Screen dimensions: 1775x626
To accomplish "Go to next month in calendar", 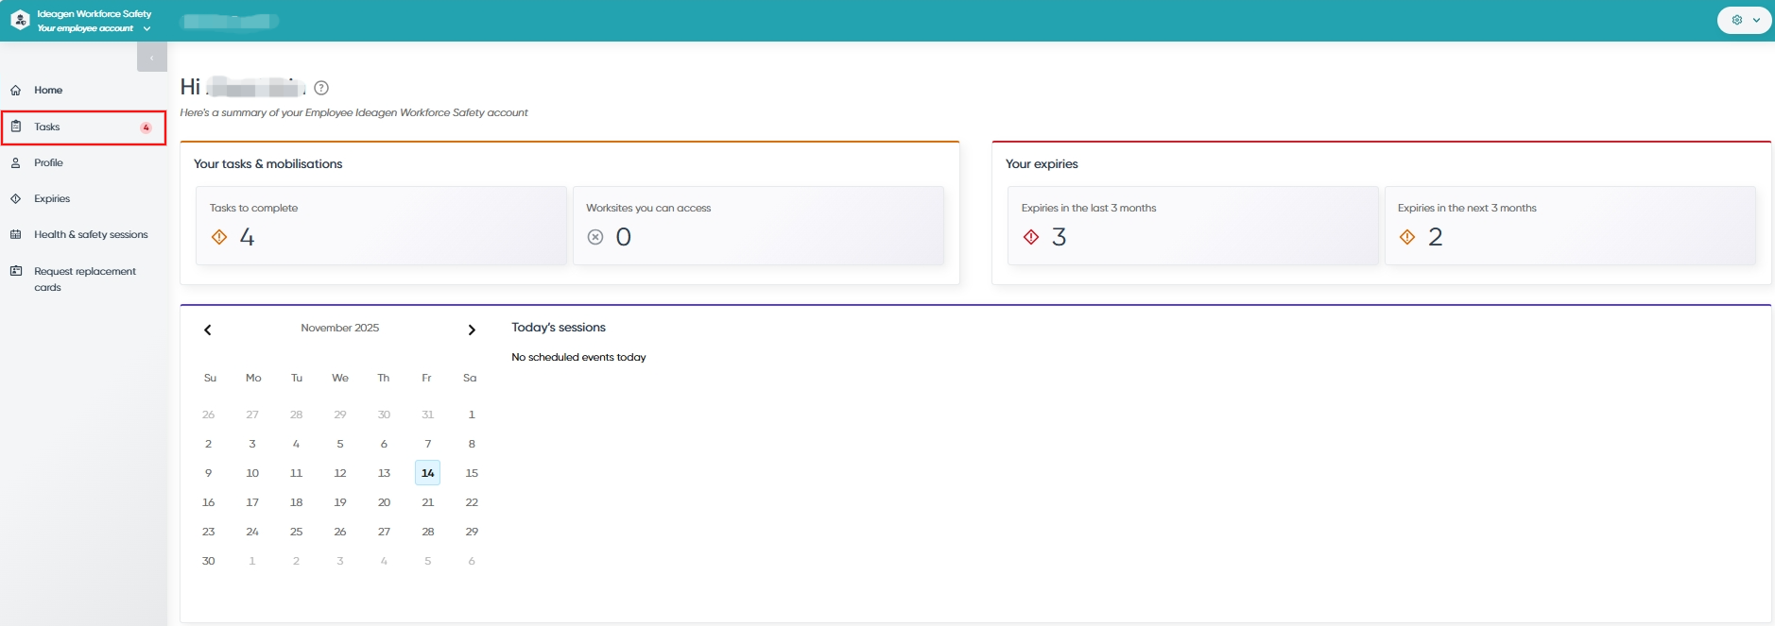I will [x=472, y=330].
